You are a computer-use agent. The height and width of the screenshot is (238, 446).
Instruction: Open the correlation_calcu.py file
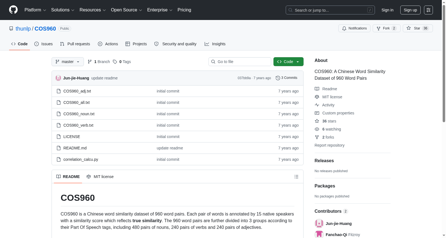coord(81,159)
